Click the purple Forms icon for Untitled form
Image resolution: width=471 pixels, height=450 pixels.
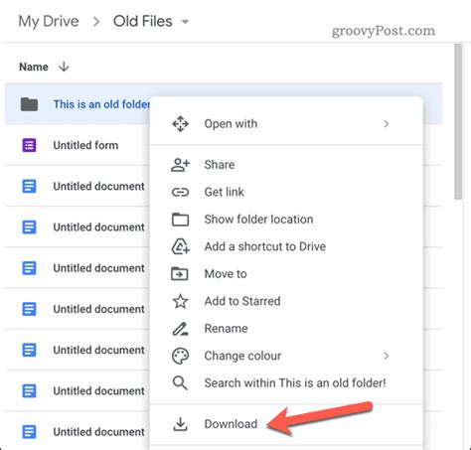(29, 145)
